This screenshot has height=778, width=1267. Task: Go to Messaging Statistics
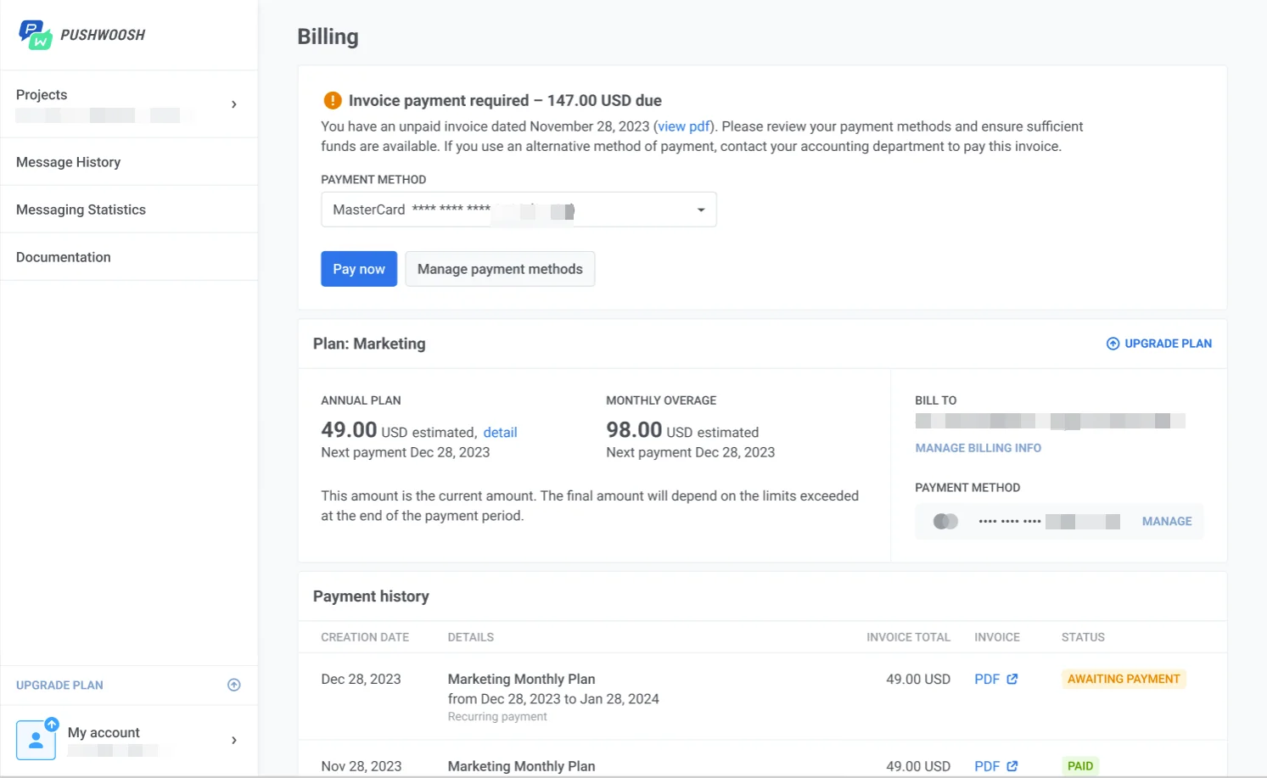click(81, 210)
